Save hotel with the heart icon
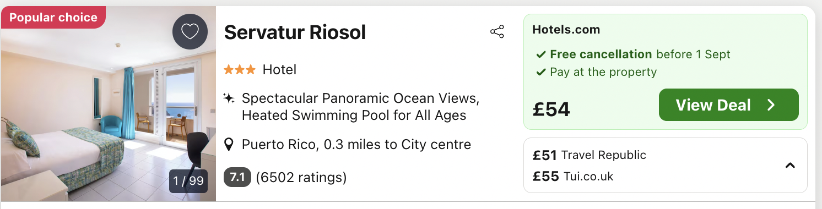 coord(190,32)
